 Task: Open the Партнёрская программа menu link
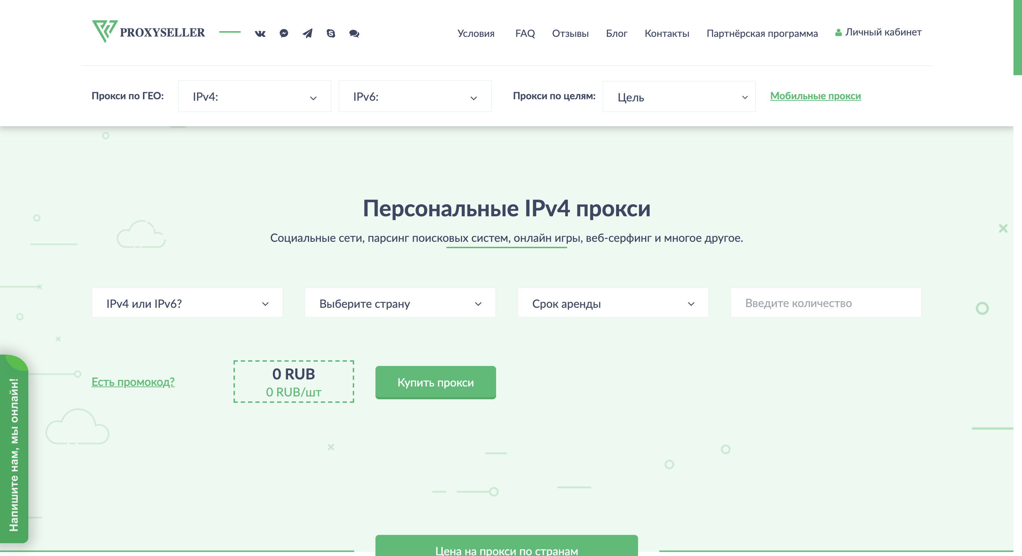tap(762, 33)
